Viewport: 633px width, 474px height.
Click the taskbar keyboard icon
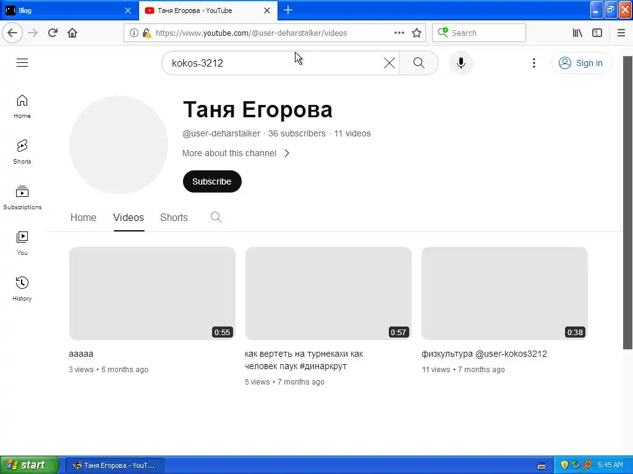(542, 465)
